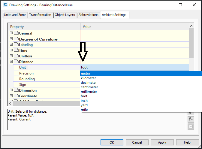Click the Apply button
Screen dimensions: 202x149
tap(162, 142)
